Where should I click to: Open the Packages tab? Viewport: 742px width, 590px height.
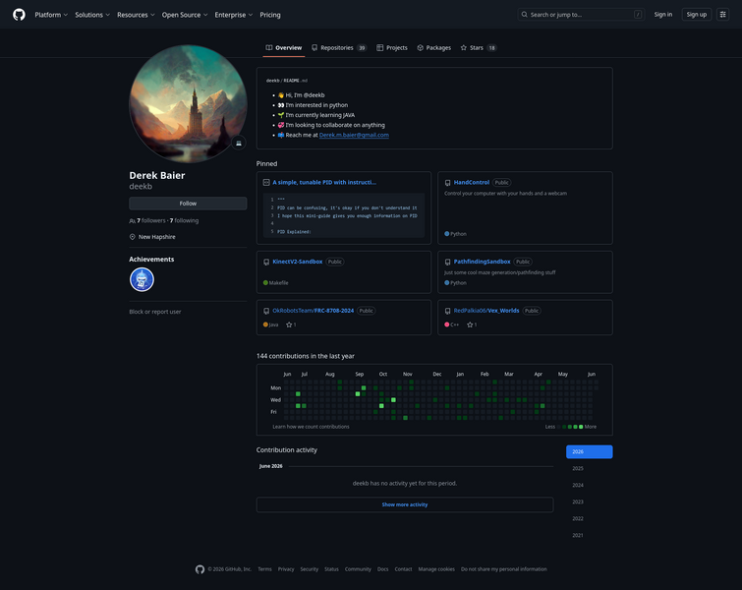(434, 48)
